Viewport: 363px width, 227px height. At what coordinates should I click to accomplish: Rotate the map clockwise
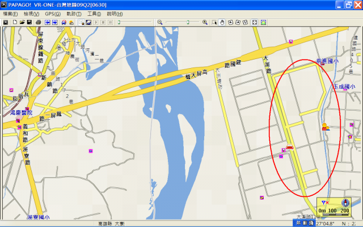(x=238, y=22)
